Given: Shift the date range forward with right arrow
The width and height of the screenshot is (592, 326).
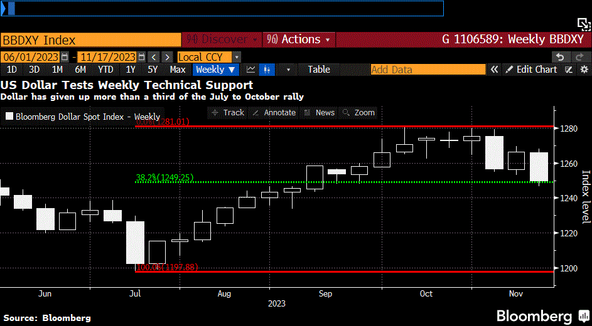Looking at the screenshot, I should pyautogui.click(x=168, y=57).
